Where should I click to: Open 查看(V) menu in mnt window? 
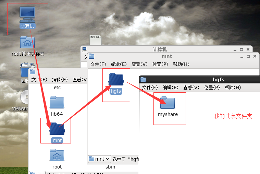pos(139,64)
